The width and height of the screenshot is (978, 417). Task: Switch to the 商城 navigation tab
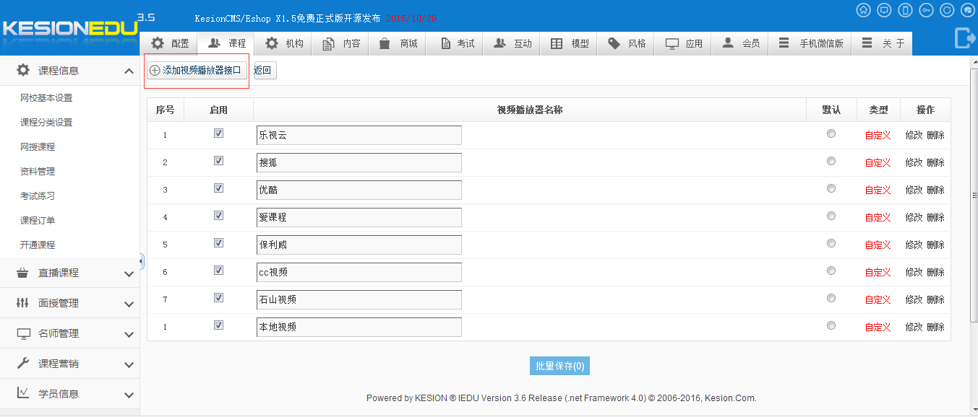point(399,44)
